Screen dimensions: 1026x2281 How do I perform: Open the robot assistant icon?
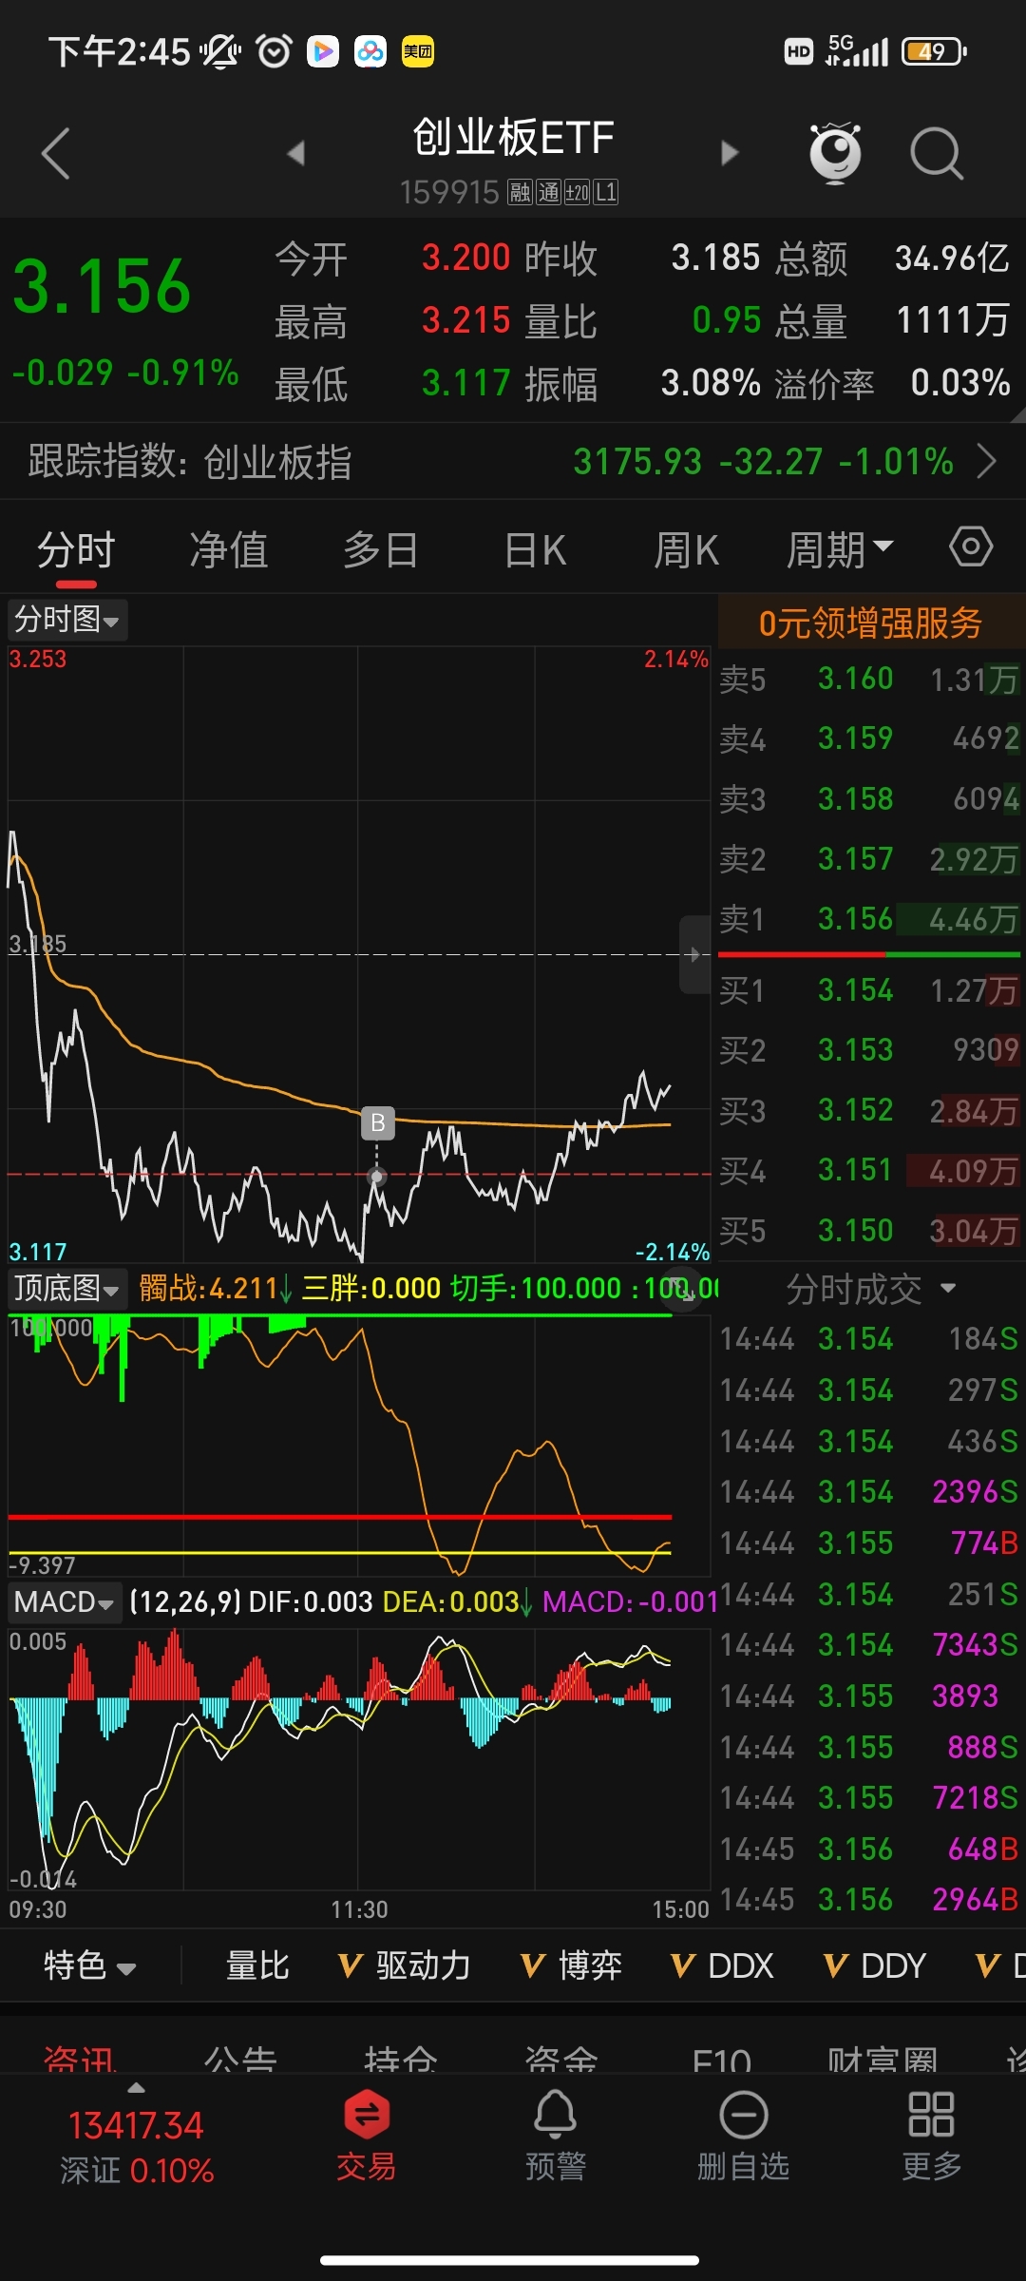pyautogui.click(x=835, y=152)
